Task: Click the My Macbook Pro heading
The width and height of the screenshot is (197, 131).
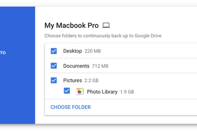Action: click(x=71, y=25)
